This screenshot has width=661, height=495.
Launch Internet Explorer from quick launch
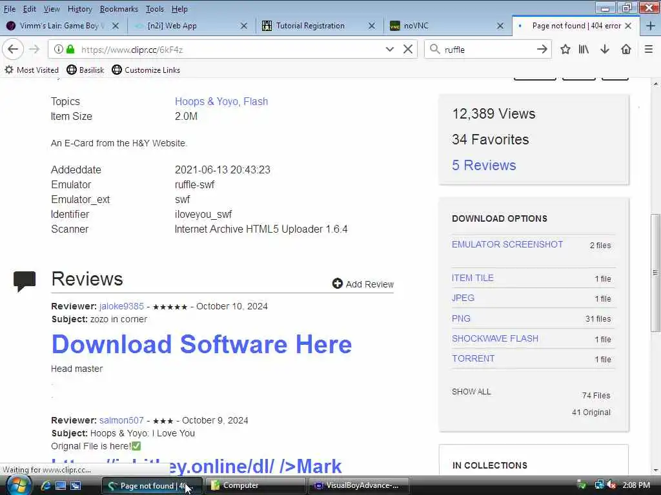tap(46, 485)
